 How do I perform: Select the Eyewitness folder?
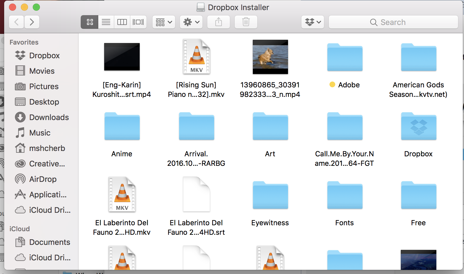pos(270,195)
